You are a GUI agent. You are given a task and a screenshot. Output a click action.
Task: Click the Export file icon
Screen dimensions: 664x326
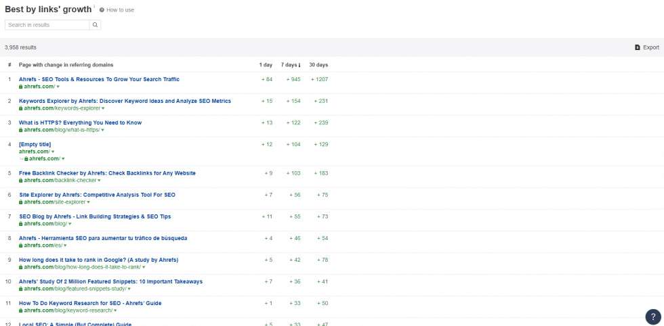pyautogui.click(x=638, y=47)
